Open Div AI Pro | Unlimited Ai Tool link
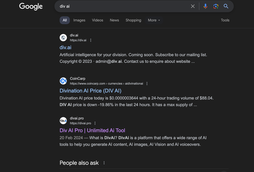Image resolution: width=254 pixels, height=172 pixels. [92, 130]
